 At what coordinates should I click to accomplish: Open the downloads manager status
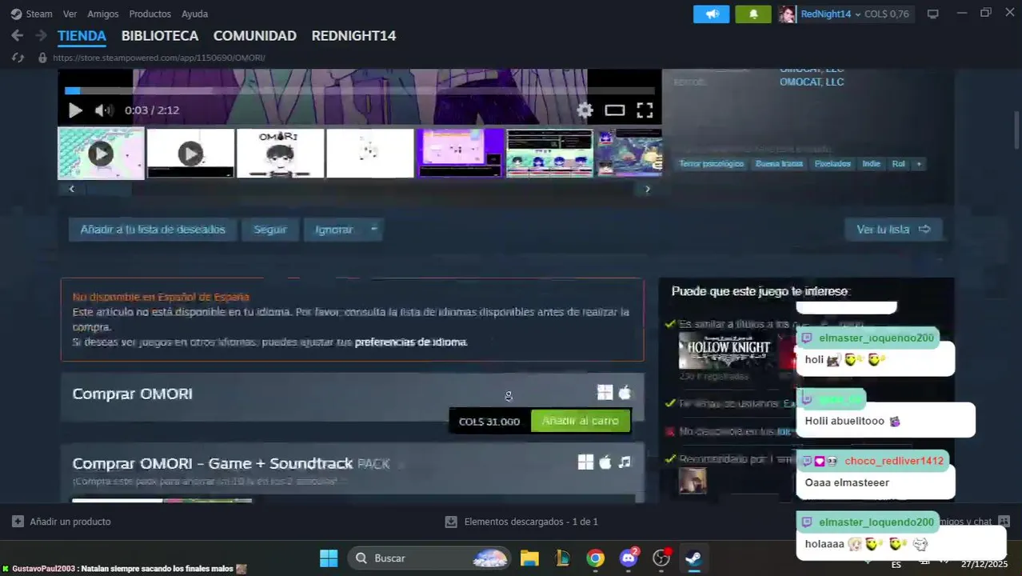[521, 522]
